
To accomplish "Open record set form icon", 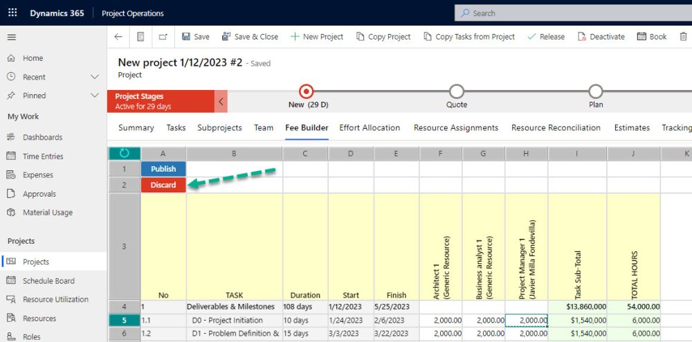I will (140, 37).
